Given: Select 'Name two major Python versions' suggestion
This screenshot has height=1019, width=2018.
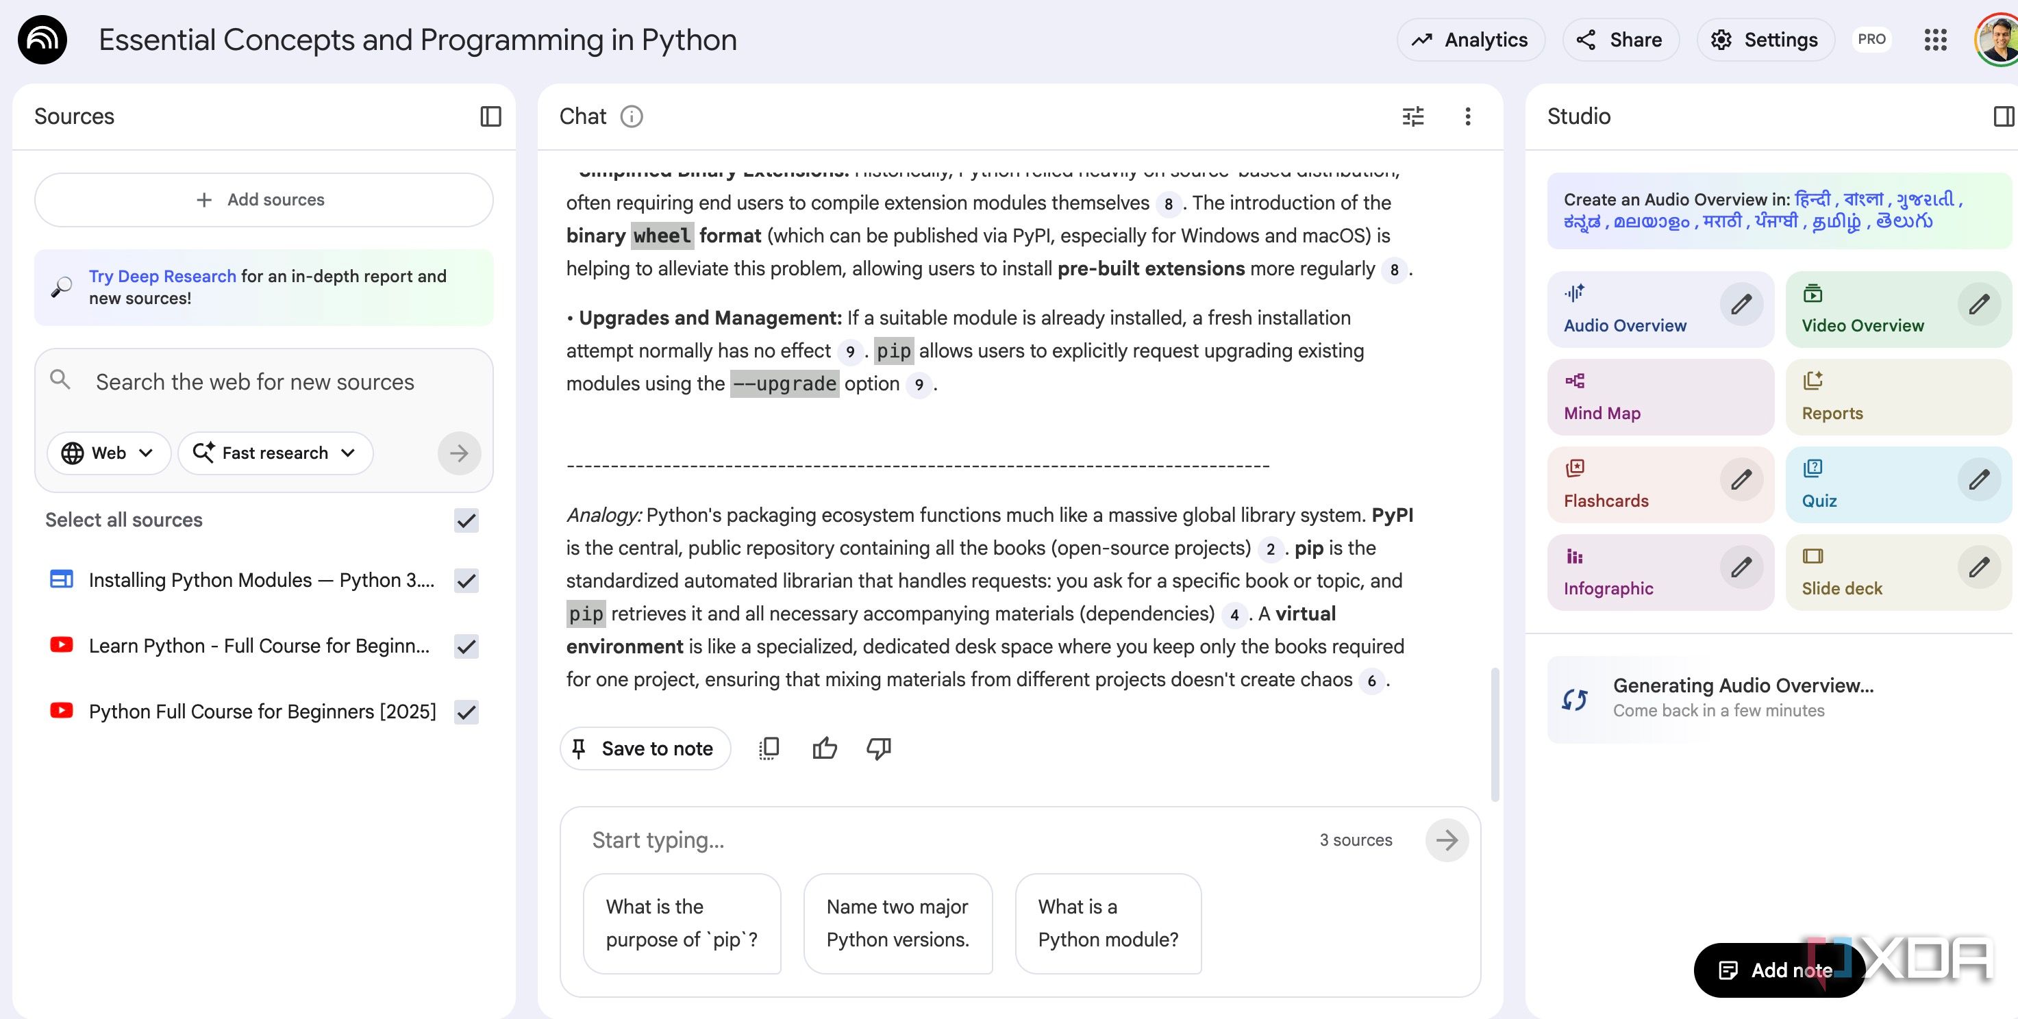Looking at the screenshot, I should [x=898, y=924].
